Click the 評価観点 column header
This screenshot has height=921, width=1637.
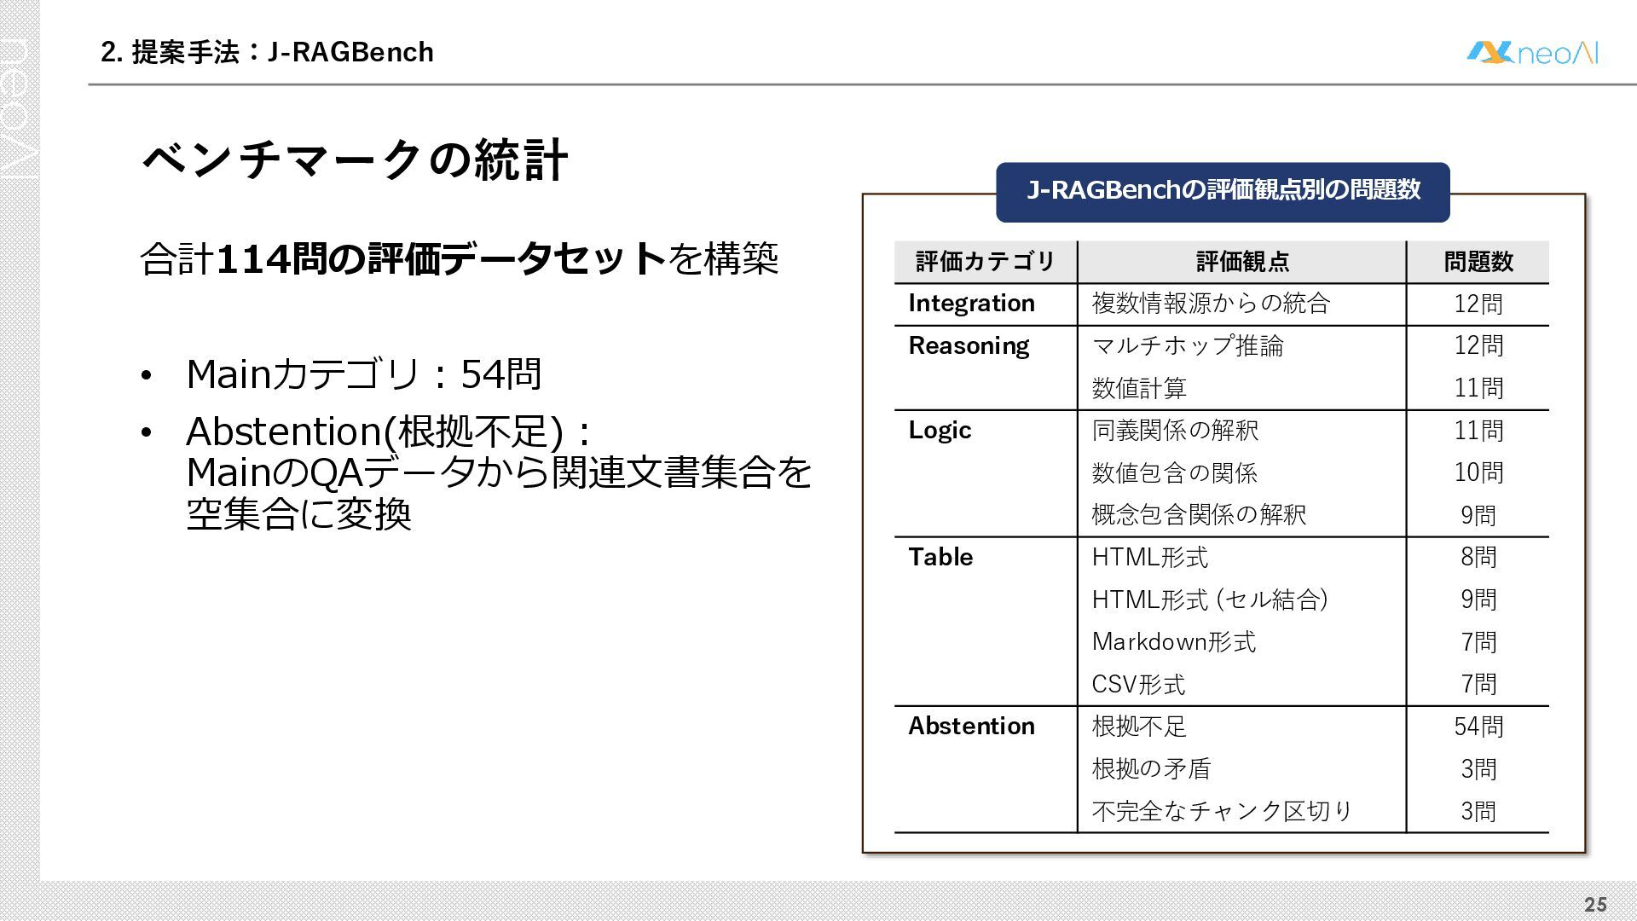tap(1241, 262)
